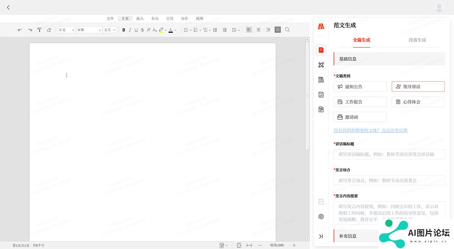The height and width of the screenshot is (249, 454).
Task: Click the justify alignment icon
Action: [x=278, y=29]
